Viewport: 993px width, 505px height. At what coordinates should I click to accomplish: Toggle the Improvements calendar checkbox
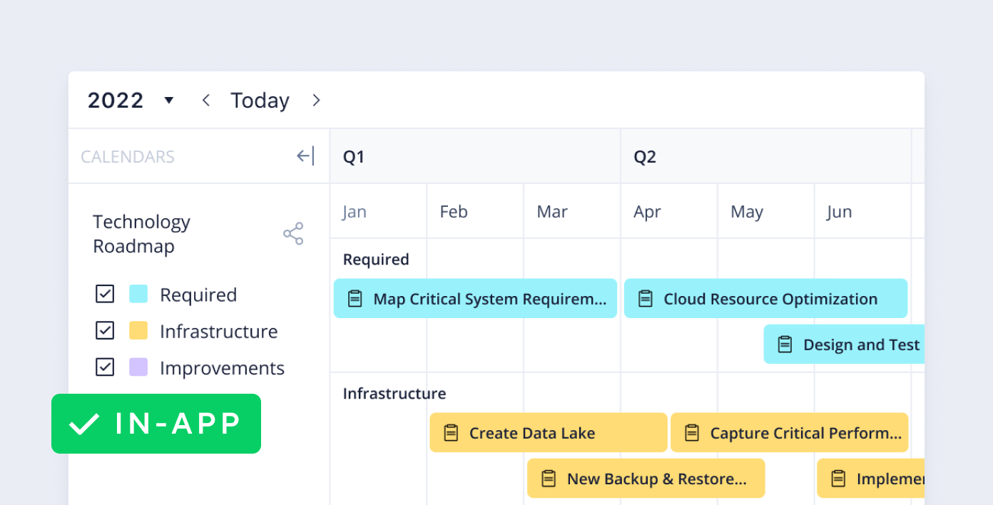pos(105,367)
